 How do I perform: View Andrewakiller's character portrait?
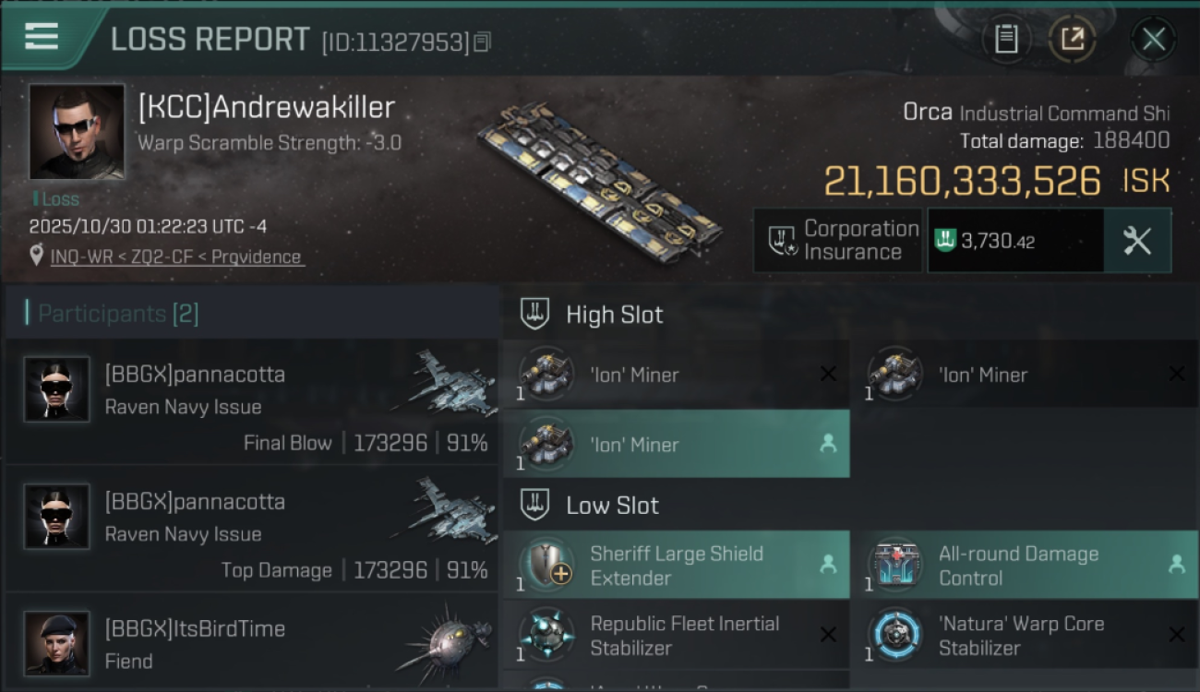point(77,132)
